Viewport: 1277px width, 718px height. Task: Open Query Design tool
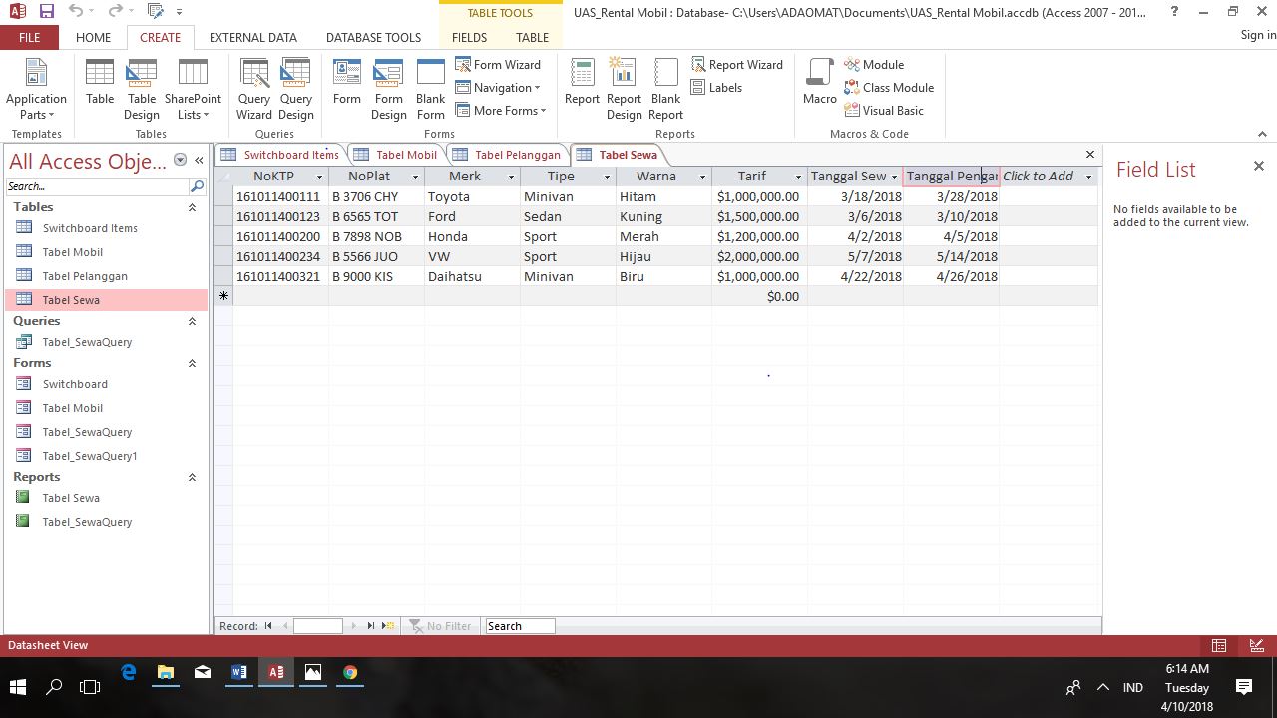[296, 89]
